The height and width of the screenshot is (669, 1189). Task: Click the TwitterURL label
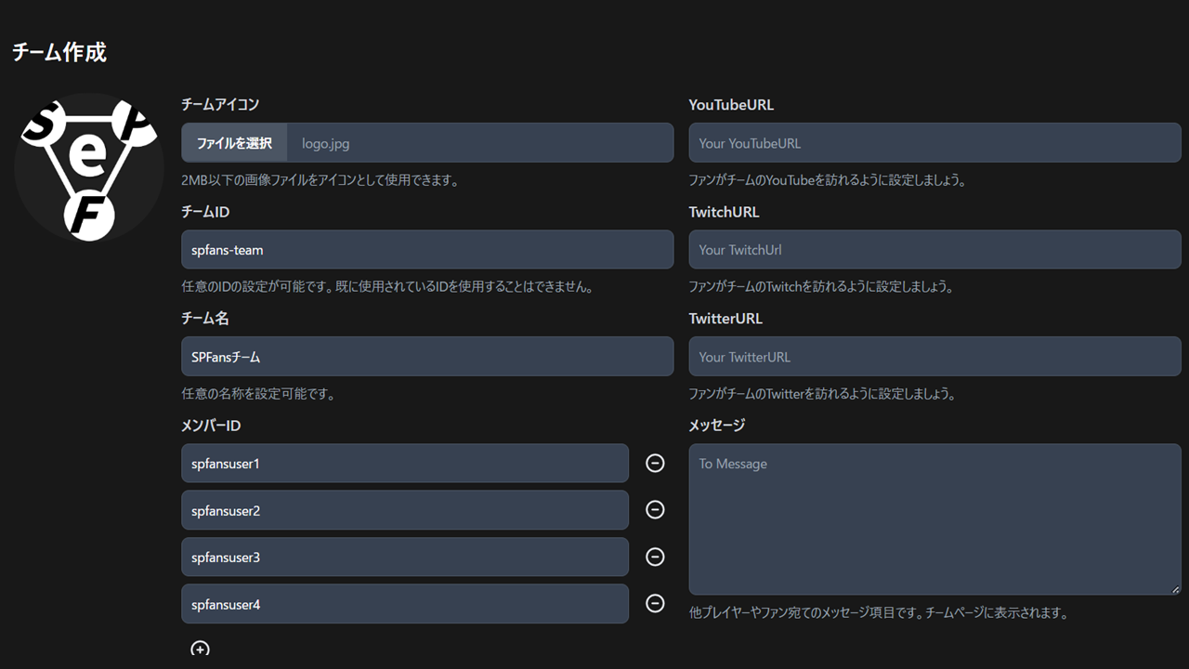[x=725, y=318]
